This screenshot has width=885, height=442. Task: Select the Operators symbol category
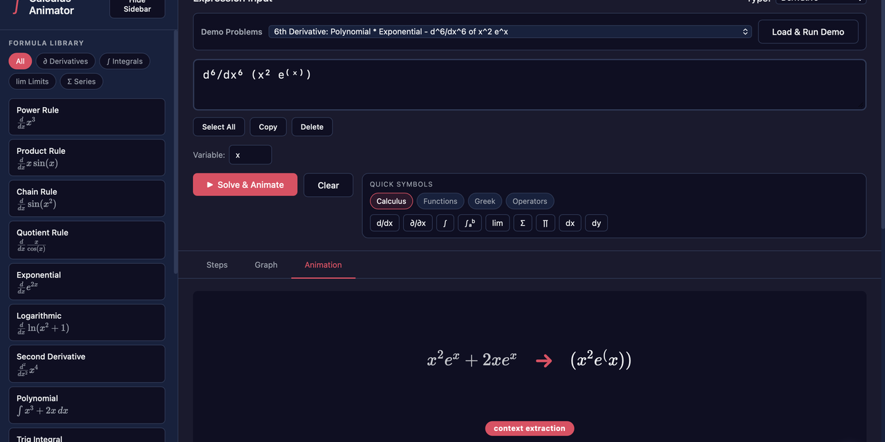click(530, 201)
